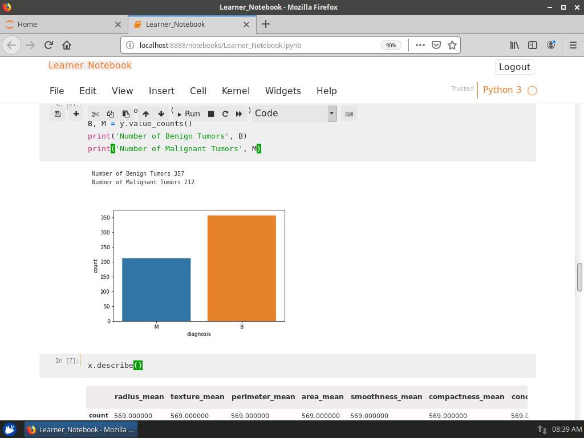Screen dimensions: 584x438
Task: Open the network connection tray icon
Action: (x=542, y=429)
